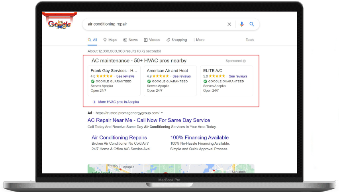
Task: Open the Tools options
Action: 250,40
